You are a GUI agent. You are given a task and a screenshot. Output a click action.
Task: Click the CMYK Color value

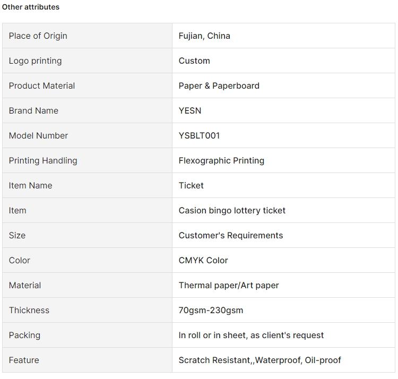[203, 260]
